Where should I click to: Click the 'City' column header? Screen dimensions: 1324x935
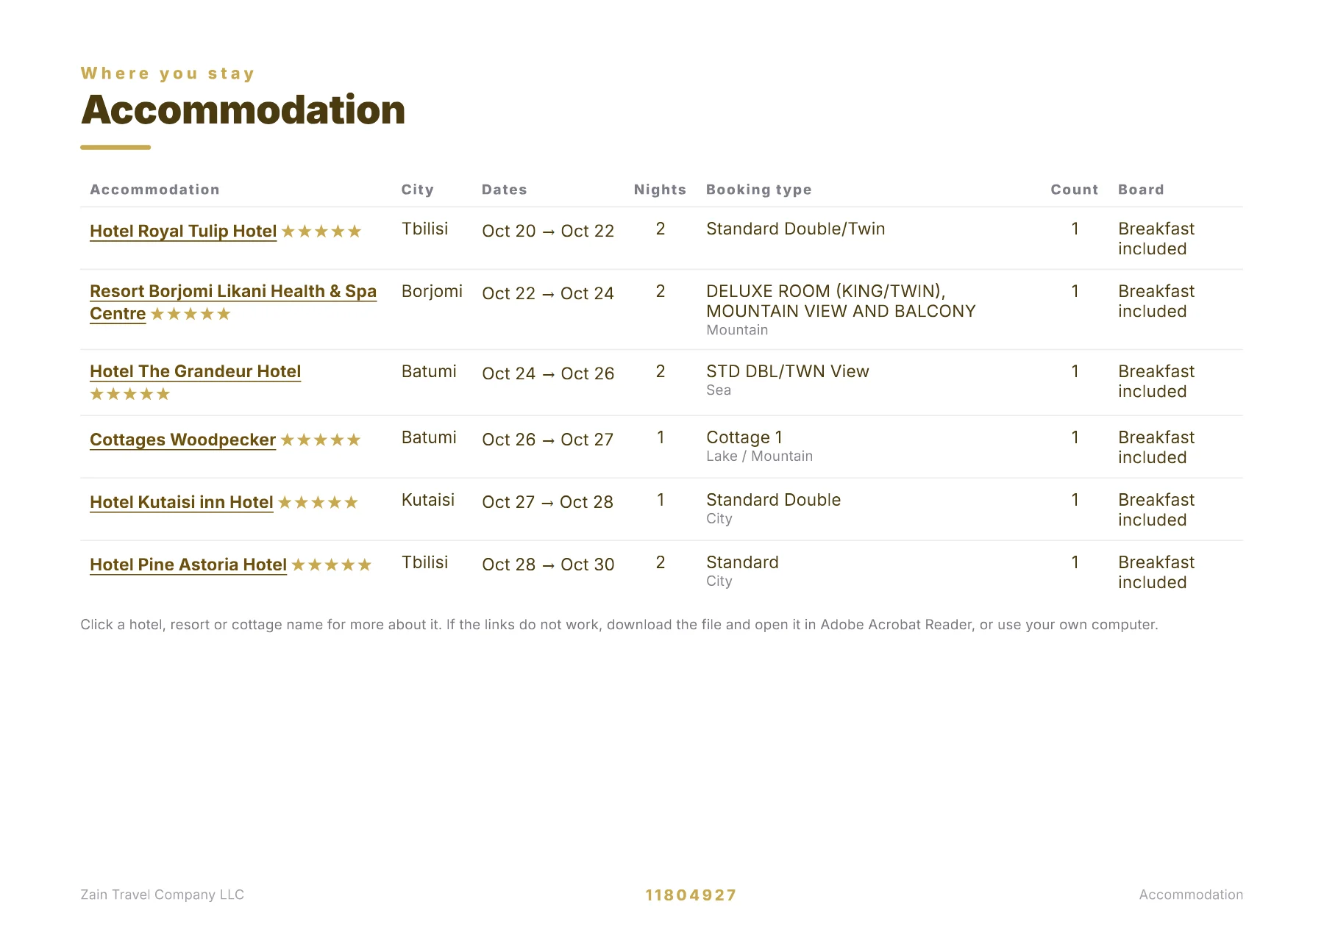click(418, 190)
